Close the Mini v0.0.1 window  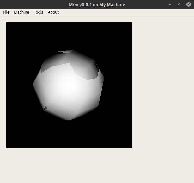(189, 4)
